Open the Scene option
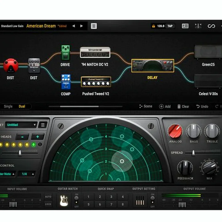222x222 pixels. pos(146,106)
